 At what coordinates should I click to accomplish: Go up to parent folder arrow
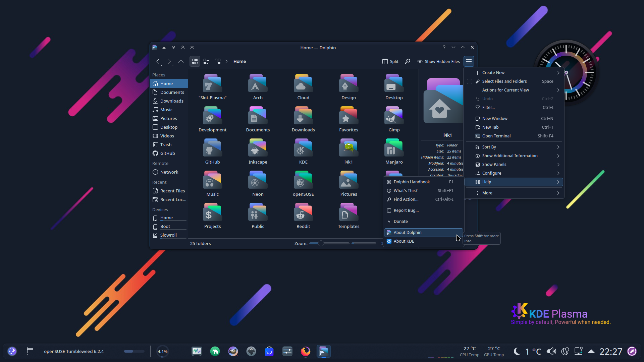(x=181, y=61)
